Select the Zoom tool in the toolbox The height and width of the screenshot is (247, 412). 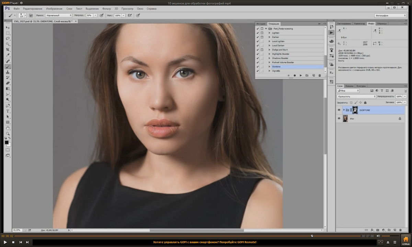point(8,134)
